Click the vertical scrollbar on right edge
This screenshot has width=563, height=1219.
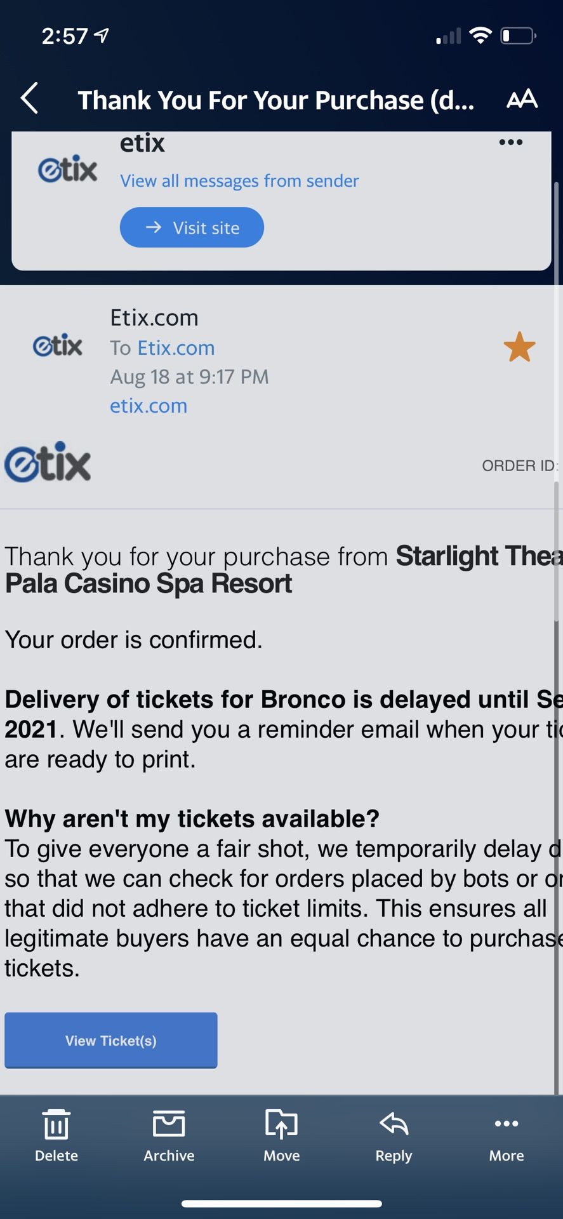557,552
